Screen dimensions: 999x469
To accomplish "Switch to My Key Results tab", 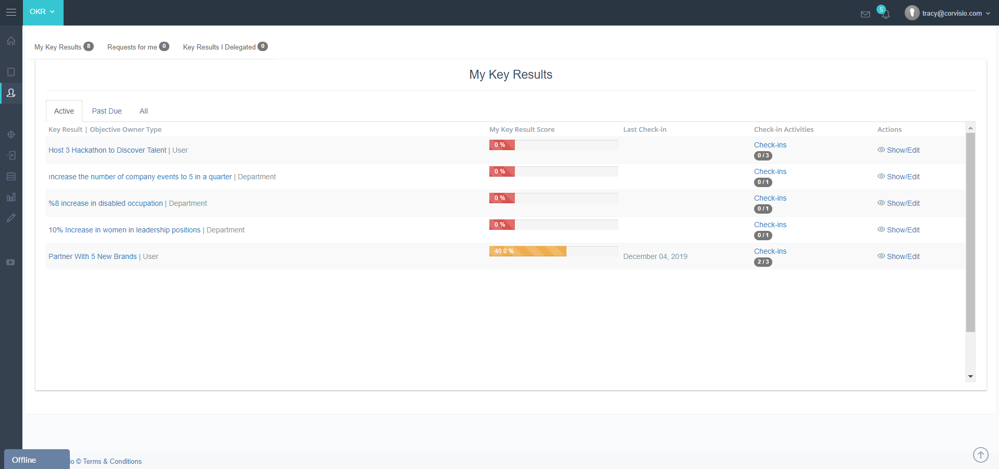I will 64,47.
